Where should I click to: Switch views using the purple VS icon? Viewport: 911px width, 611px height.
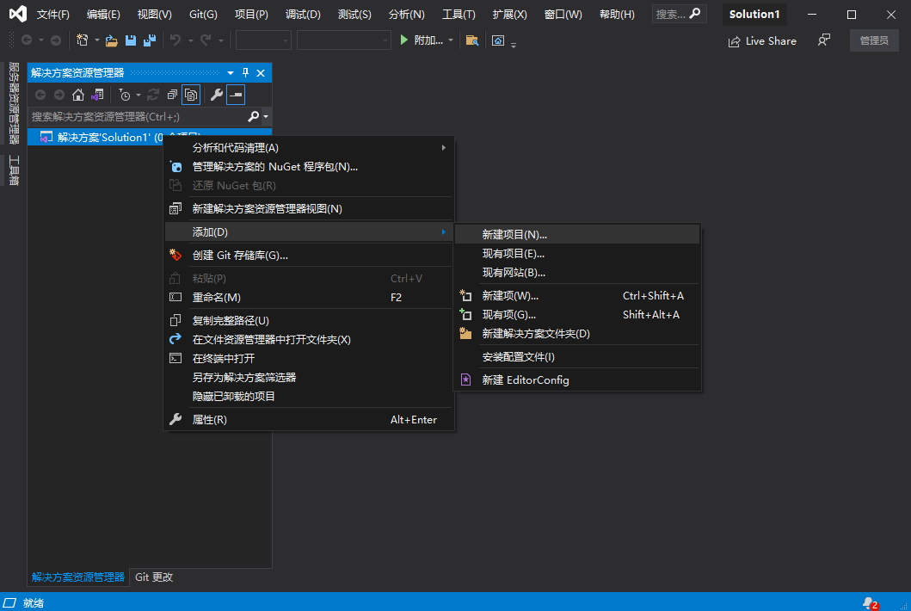[97, 95]
